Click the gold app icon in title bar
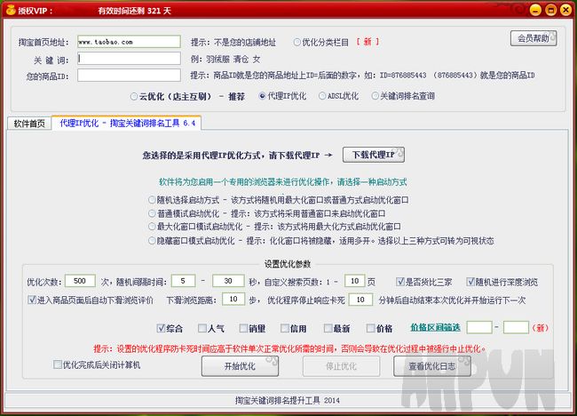Screen dimensions: 577x416 tap(11, 10)
